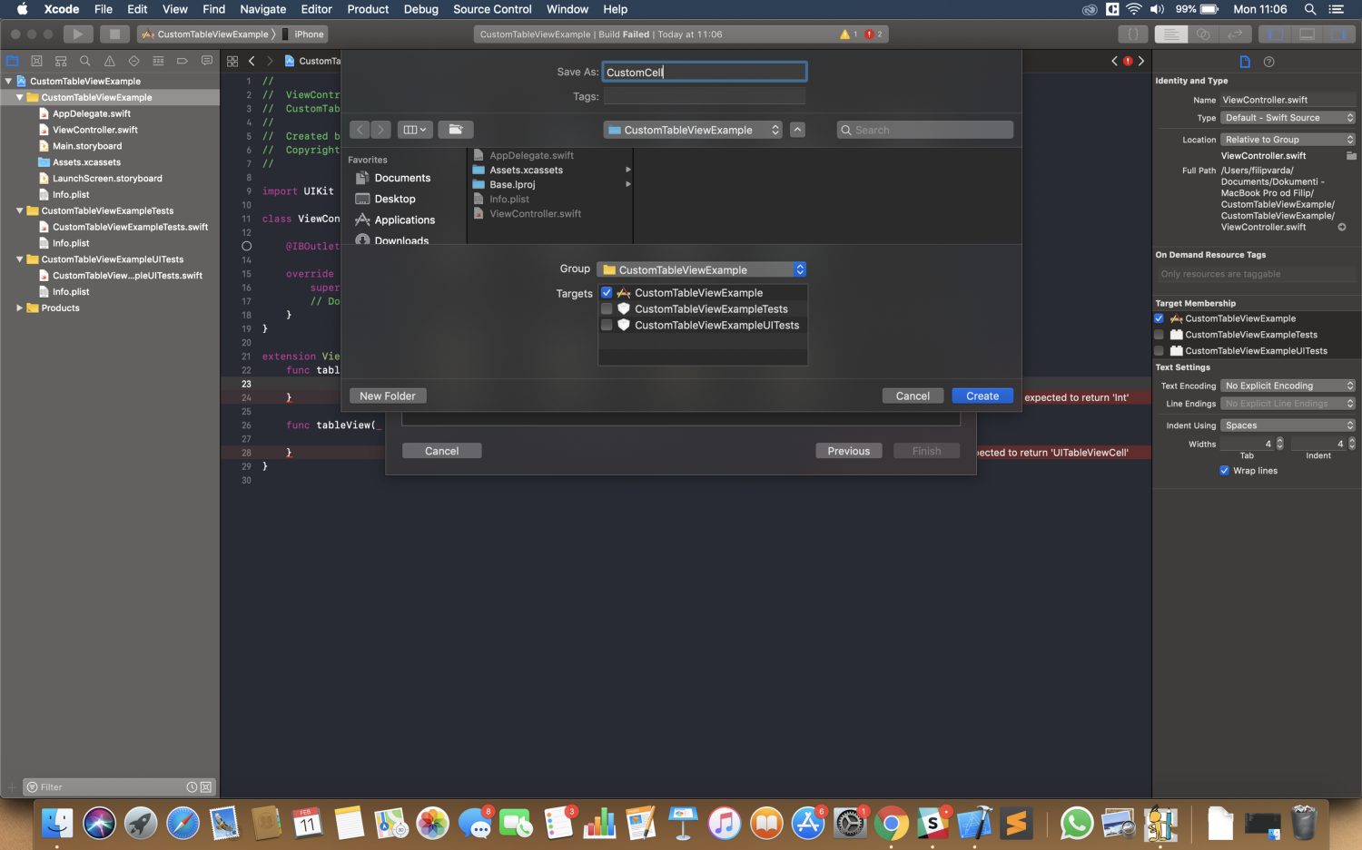This screenshot has height=850, width=1362.
Task: Select Desktop in Favorites sidebar
Action: pos(395,199)
